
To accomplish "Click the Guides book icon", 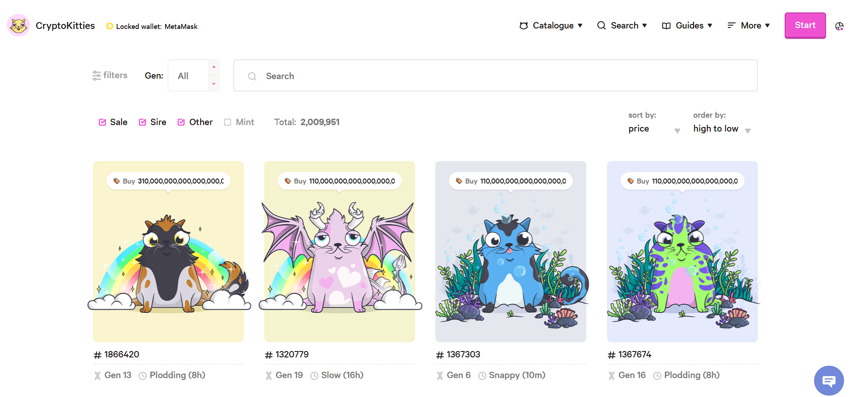I will 666,26.
